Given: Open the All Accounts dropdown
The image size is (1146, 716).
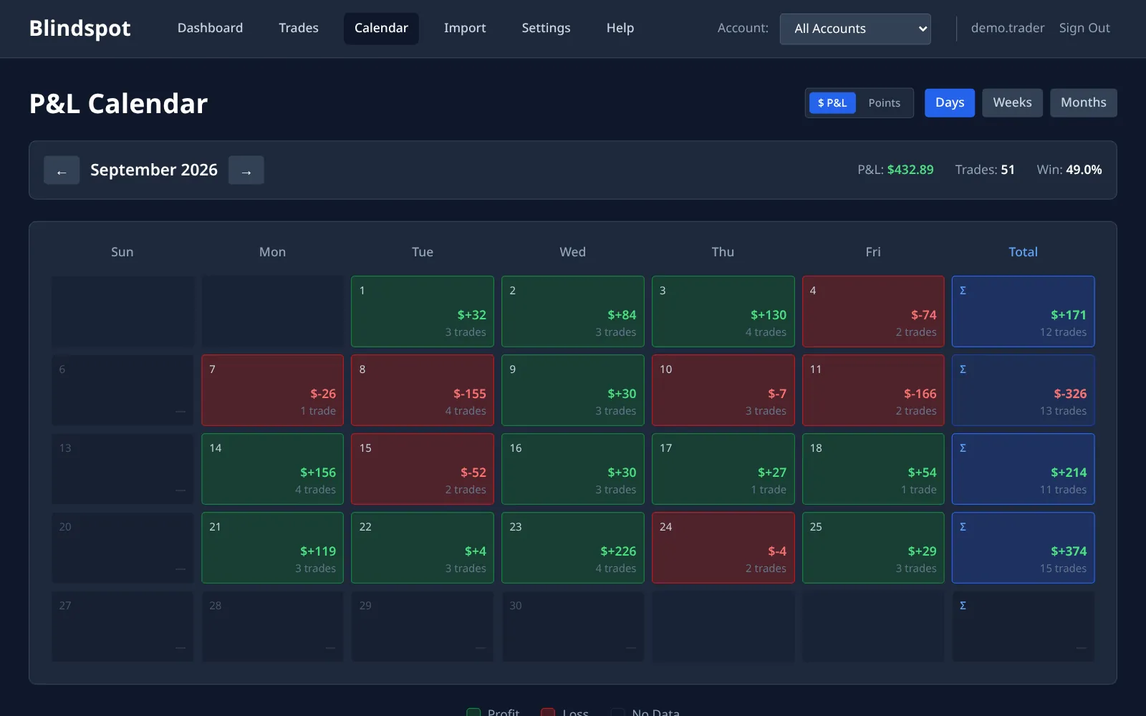Looking at the screenshot, I should click(855, 29).
